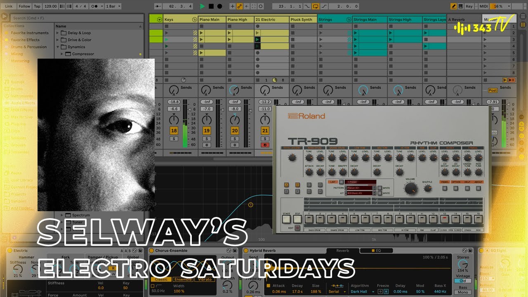Toggle the Key map mode button
Image resolution: width=528 pixels, height=297 pixels.
tap(469, 6)
